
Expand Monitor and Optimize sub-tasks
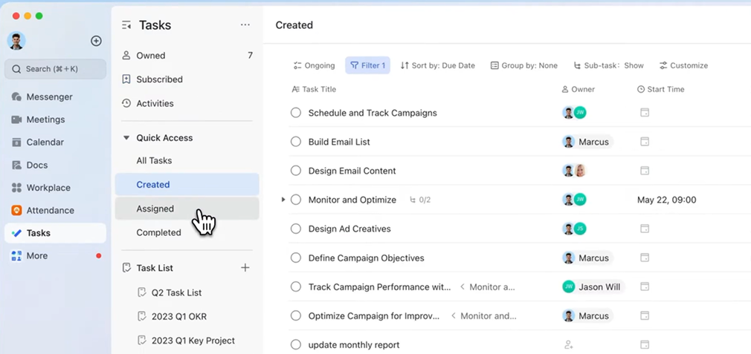coord(283,200)
